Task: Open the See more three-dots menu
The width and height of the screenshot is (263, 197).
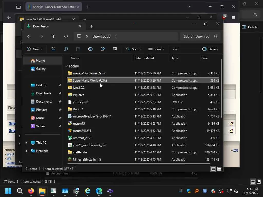Action: [x=175, y=49]
